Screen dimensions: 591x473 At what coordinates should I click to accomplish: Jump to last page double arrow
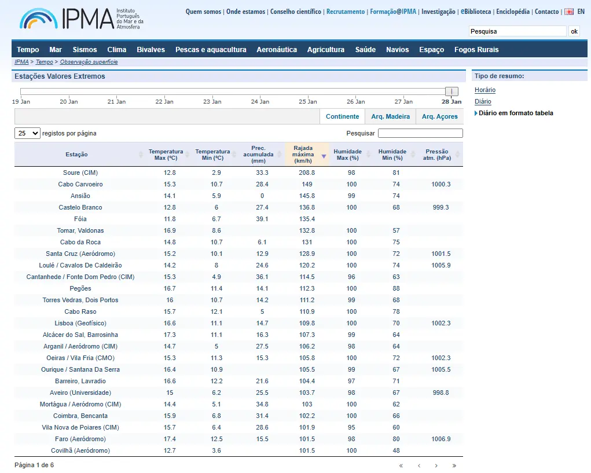pos(454,465)
